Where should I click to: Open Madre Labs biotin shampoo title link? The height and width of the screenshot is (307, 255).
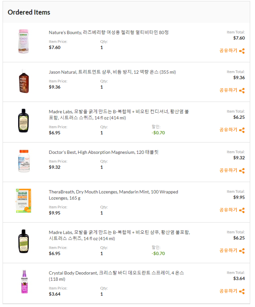click(119, 235)
